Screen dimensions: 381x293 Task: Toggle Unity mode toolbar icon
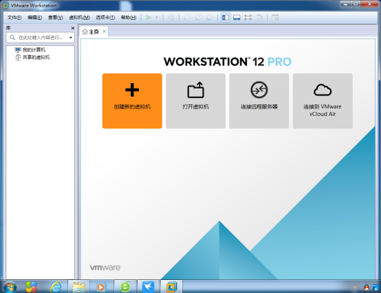click(259, 17)
